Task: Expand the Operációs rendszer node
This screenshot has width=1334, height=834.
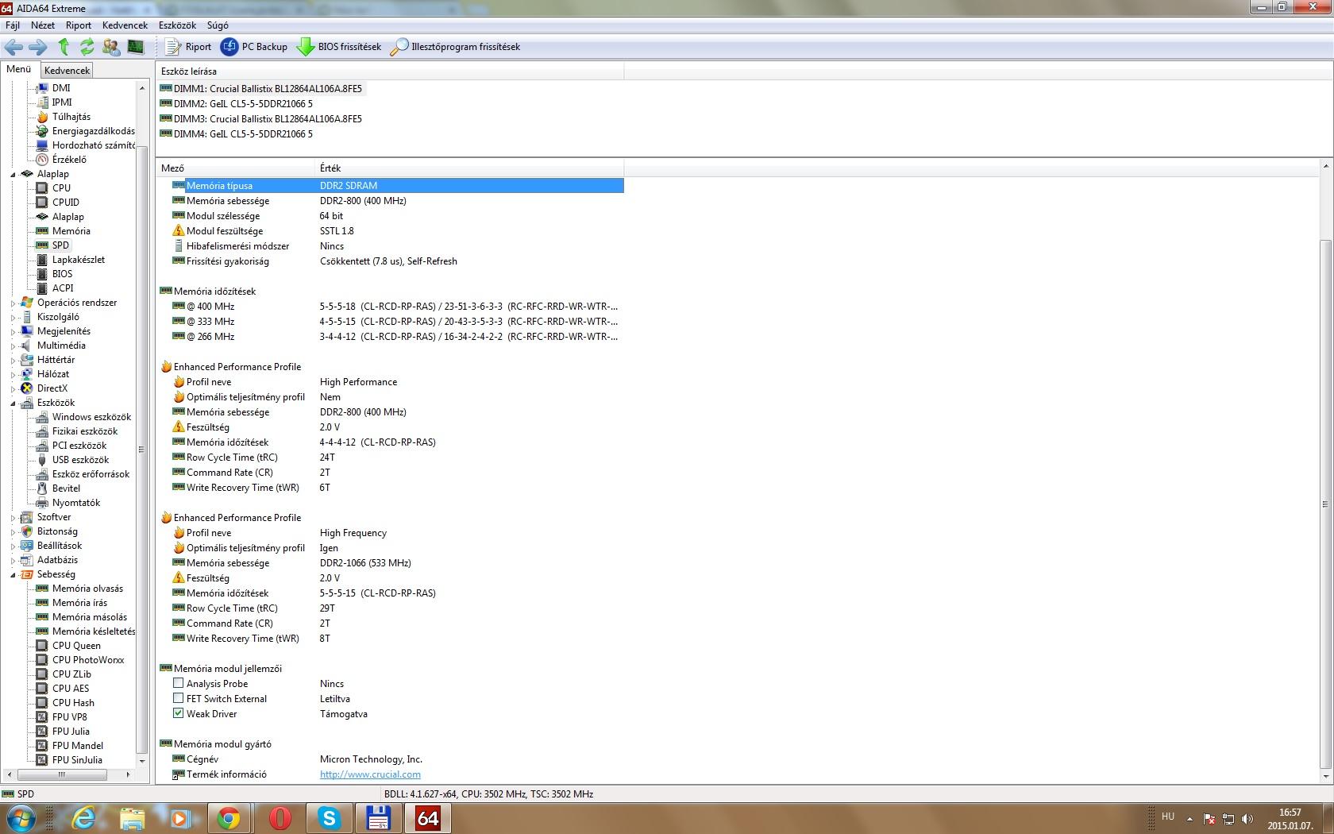Action: pyautogui.click(x=13, y=303)
